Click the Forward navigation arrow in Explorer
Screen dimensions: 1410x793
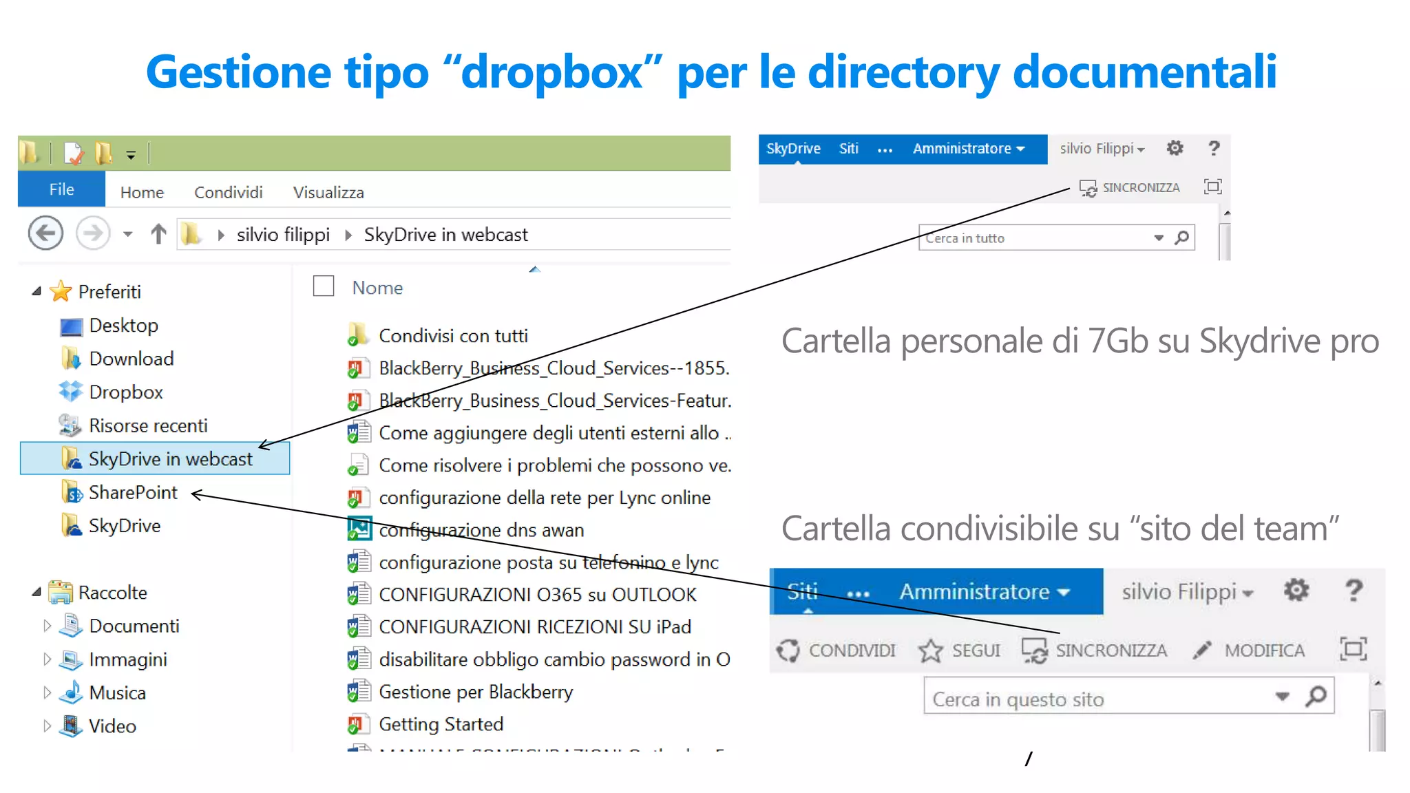click(x=92, y=233)
